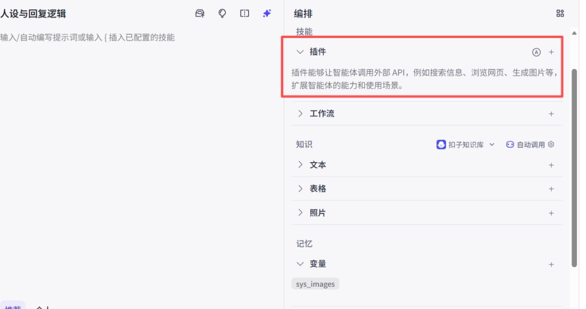Click the scroll-up arrow of the scrollbar

coord(575,33)
